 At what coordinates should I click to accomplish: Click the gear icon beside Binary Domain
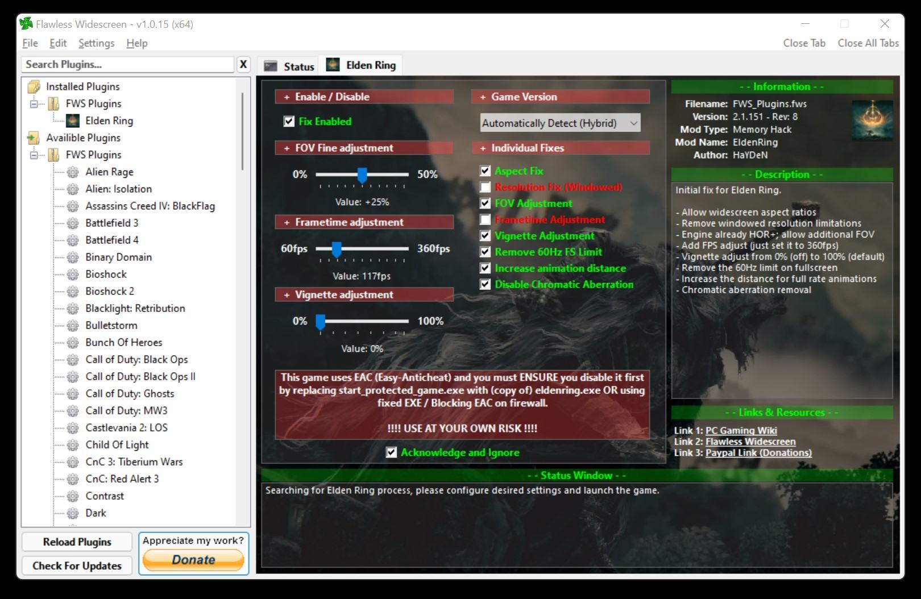73,257
